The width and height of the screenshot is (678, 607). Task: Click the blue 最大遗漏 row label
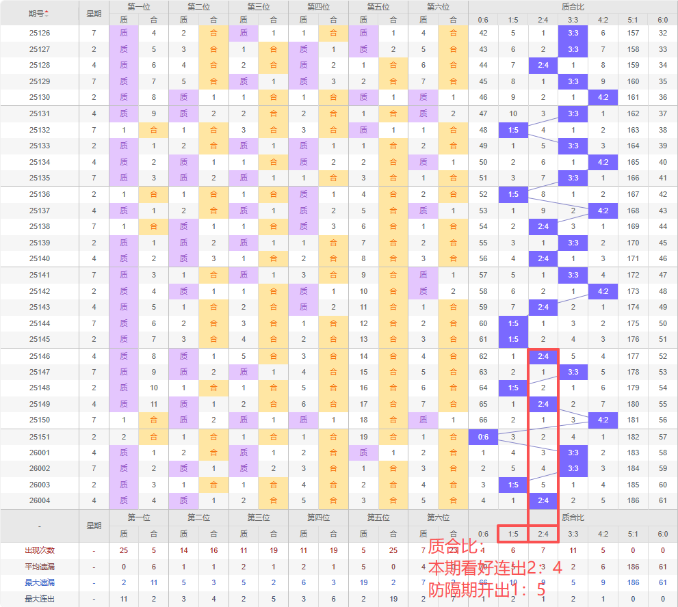pos(40,582)
